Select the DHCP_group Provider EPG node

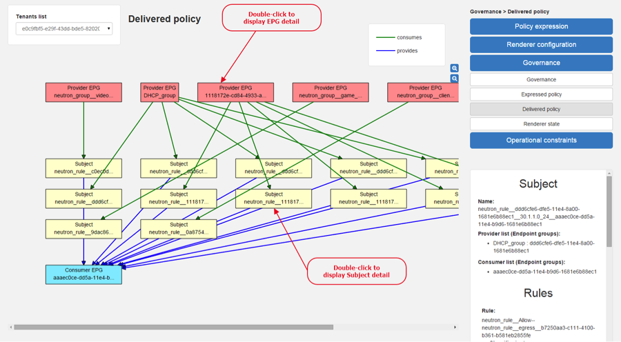[159, 92]
